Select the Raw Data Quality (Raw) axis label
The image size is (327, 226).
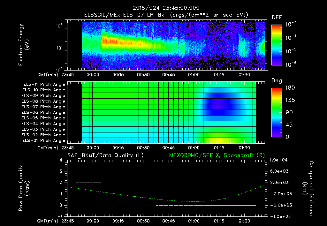point(24,188)
